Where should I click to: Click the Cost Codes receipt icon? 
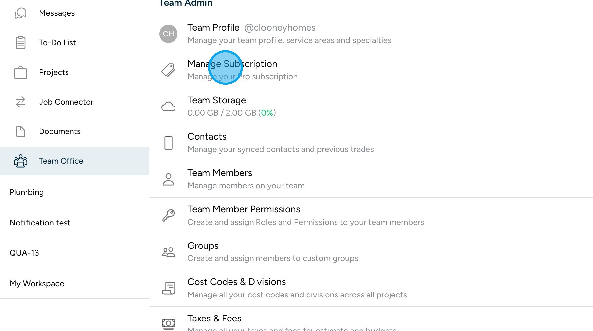click(168, 288)
